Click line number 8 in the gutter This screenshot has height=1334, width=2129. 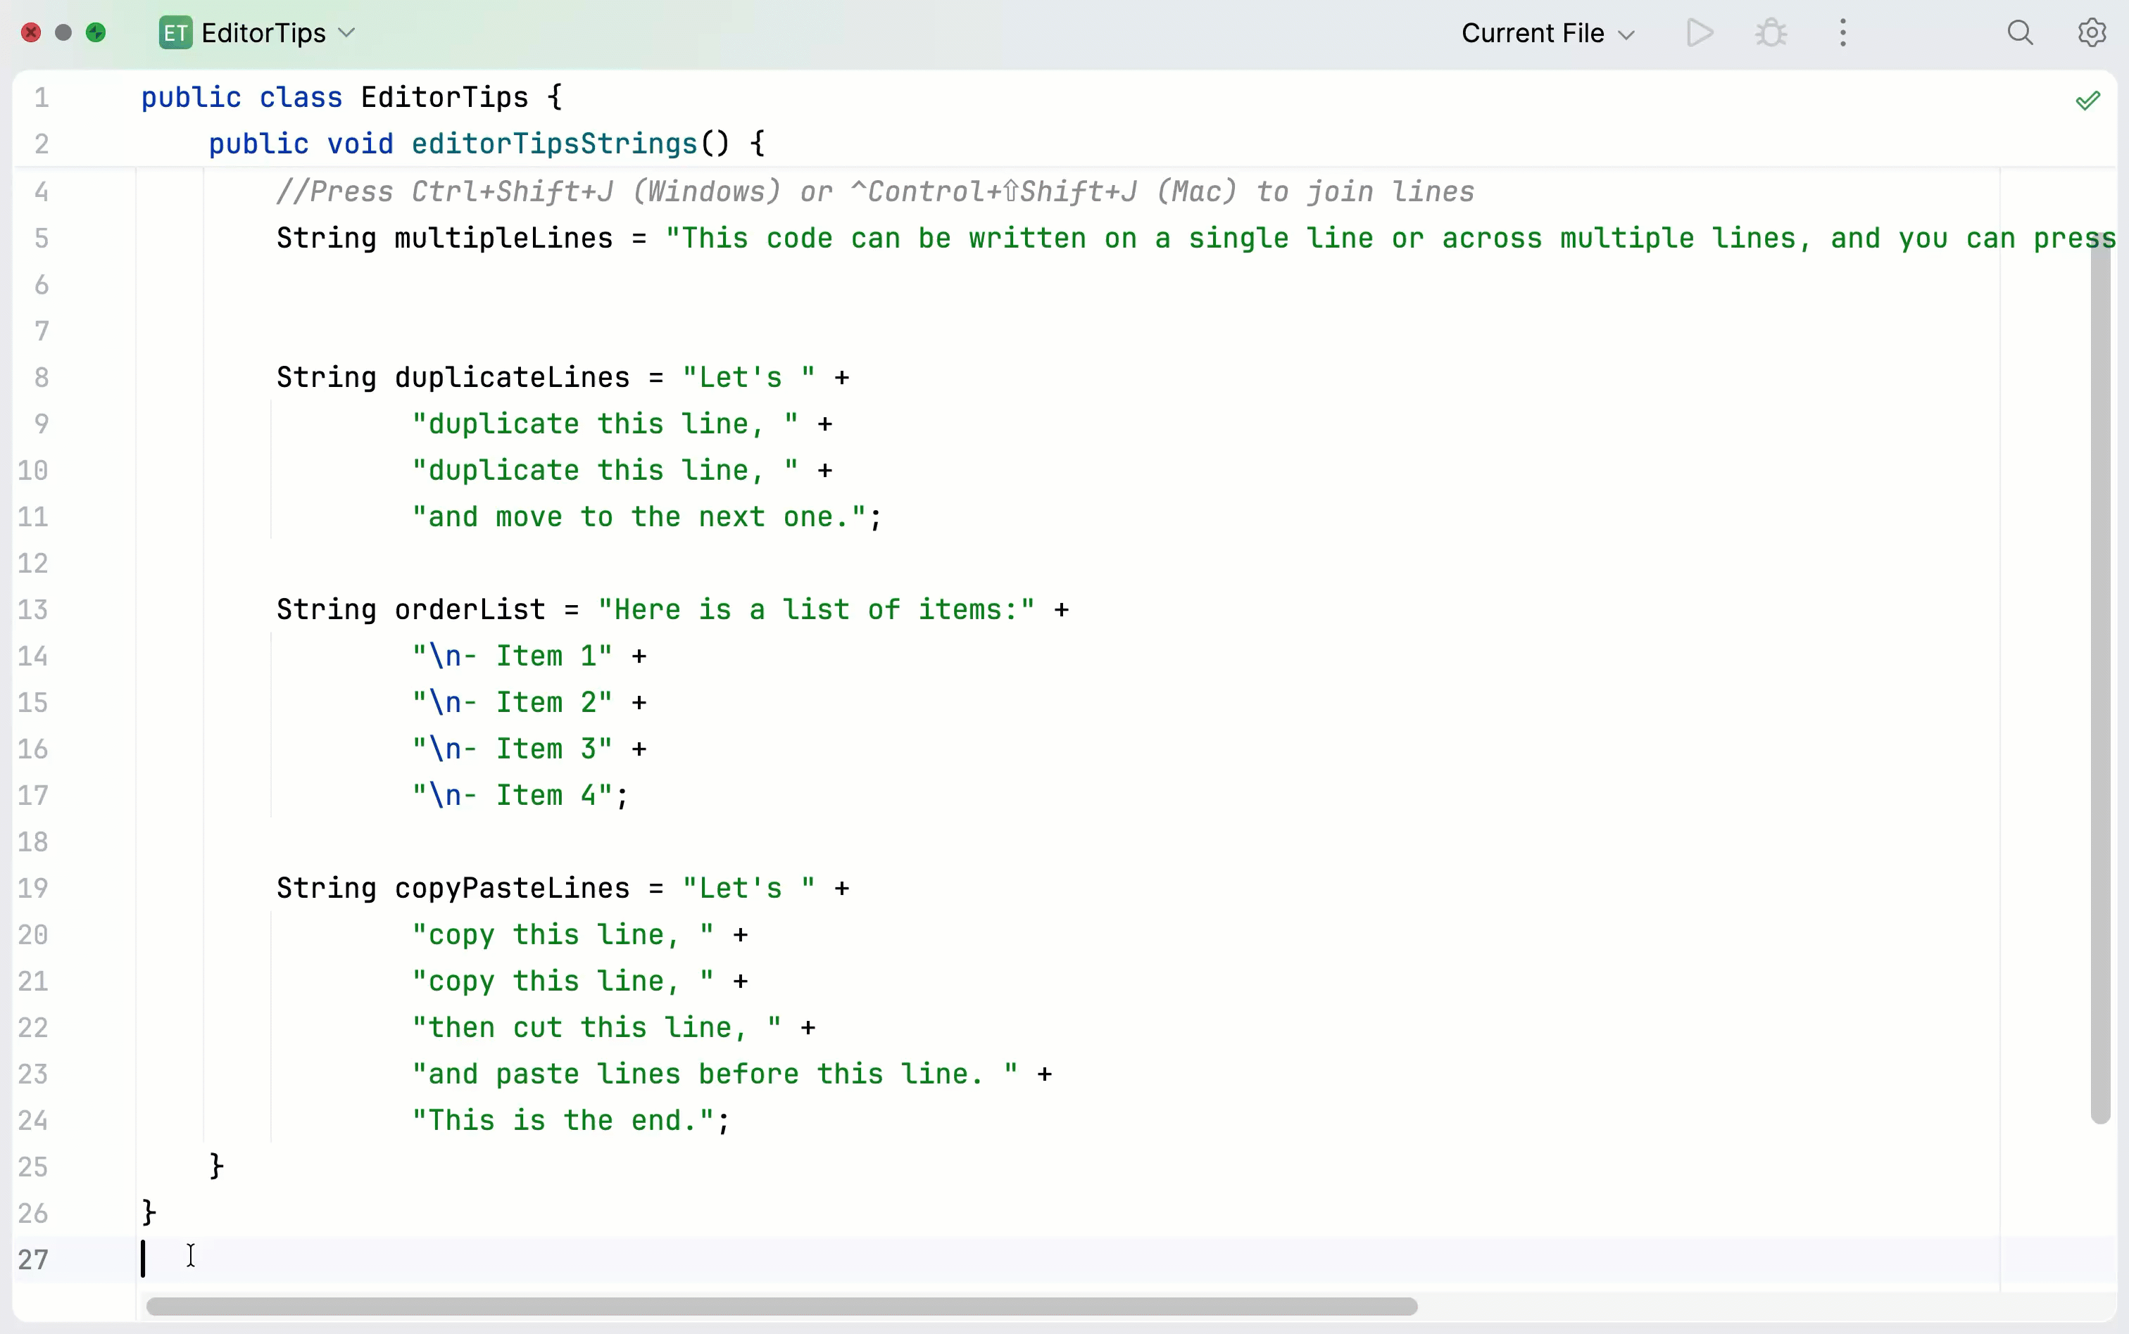pos(42,378)
